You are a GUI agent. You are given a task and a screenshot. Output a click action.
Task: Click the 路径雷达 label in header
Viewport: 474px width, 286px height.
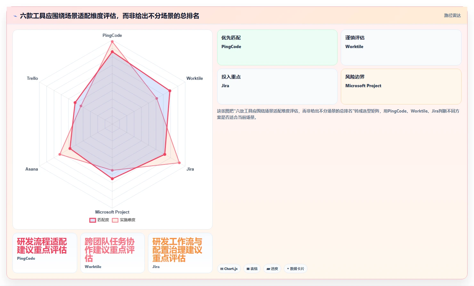pos(452,15)
